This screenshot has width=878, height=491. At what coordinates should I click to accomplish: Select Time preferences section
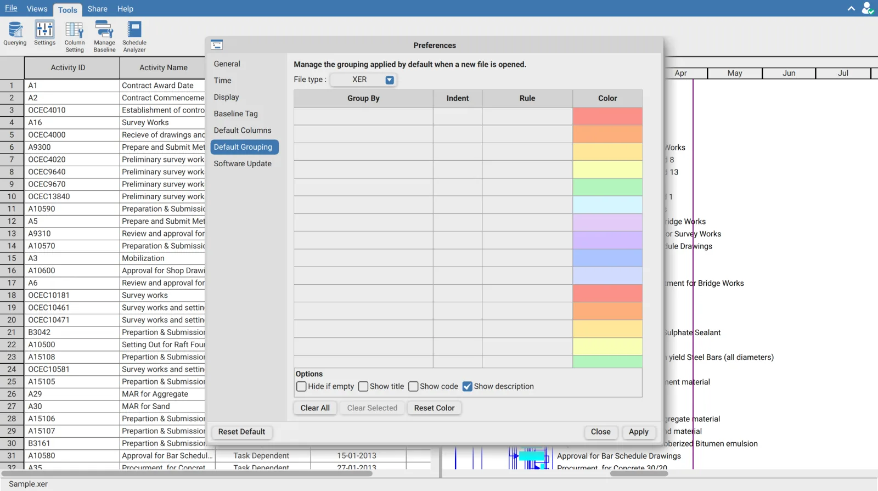tap(222, 80)
